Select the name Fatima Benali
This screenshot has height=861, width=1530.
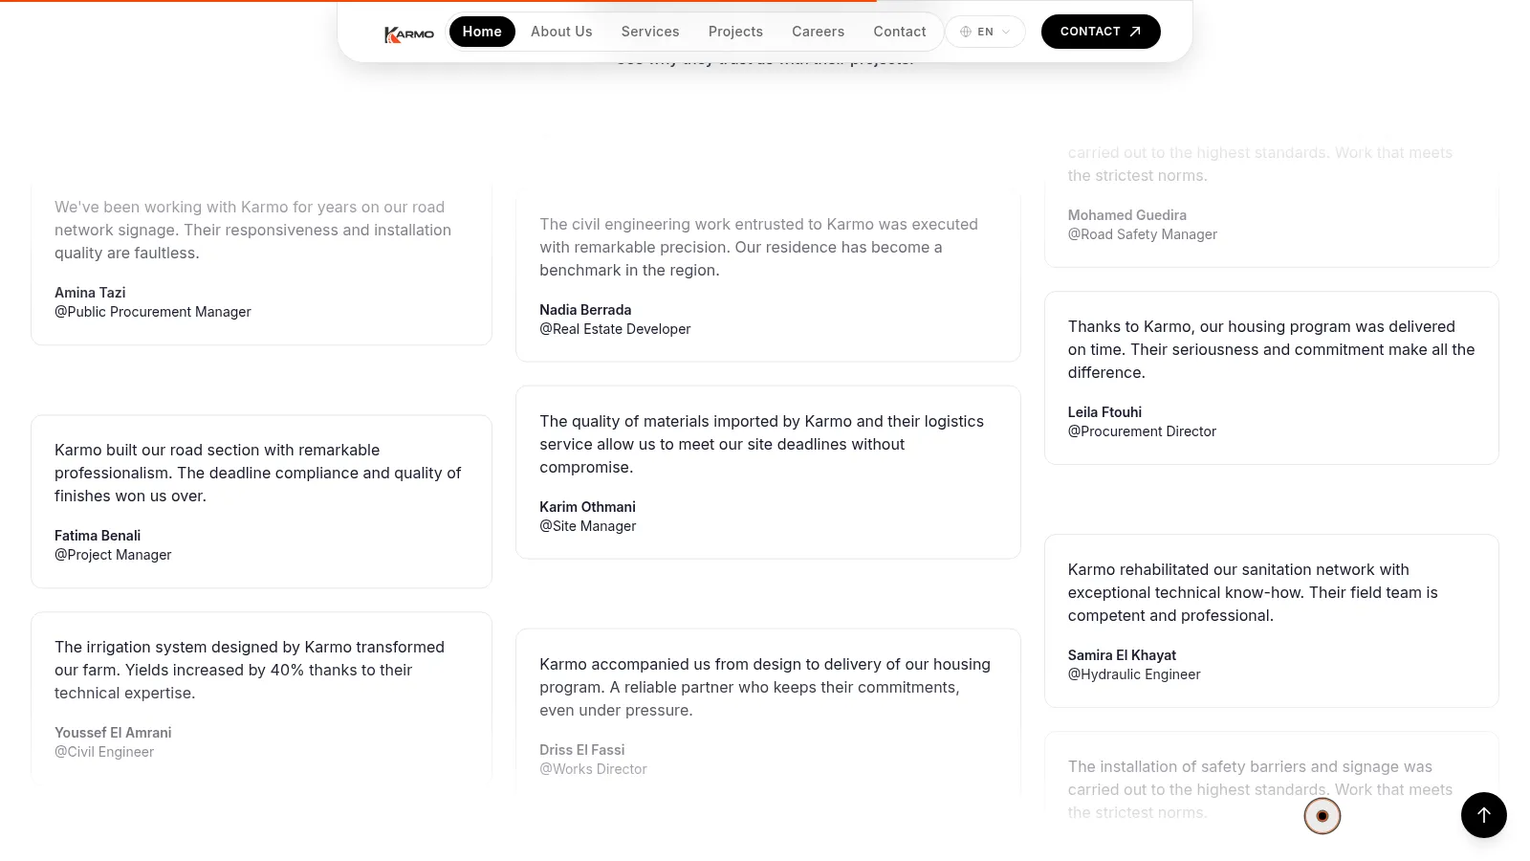click(x=98, y=536)
